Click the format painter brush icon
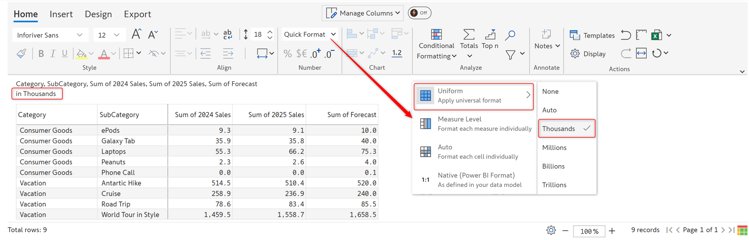The height and width of the screenshot is (240, 749). click(x=21, y=53)
